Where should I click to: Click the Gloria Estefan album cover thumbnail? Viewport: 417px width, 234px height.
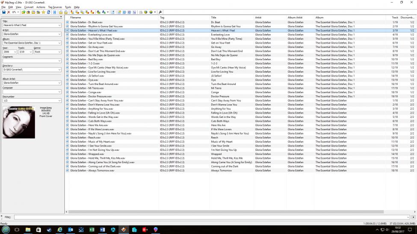(x=19, y=123)
